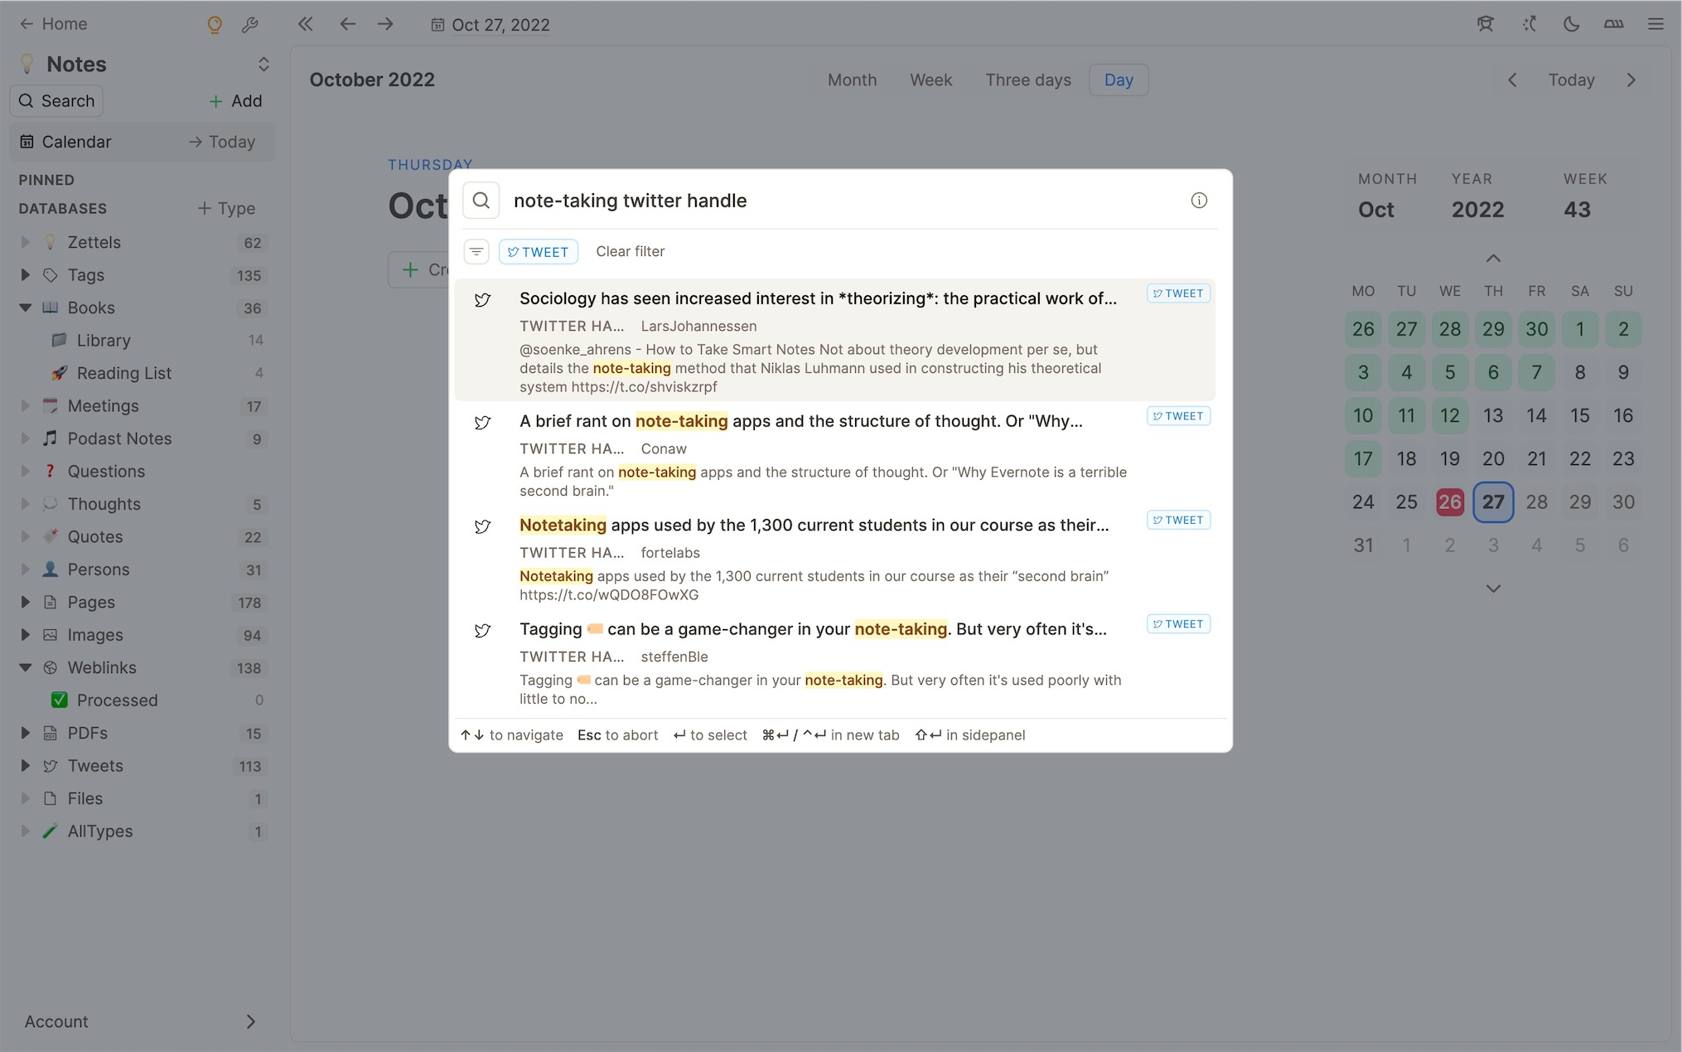Toggle dark mode moon icon
This screenshot has height=1052, width=1682.
[x=1571, y=24]
